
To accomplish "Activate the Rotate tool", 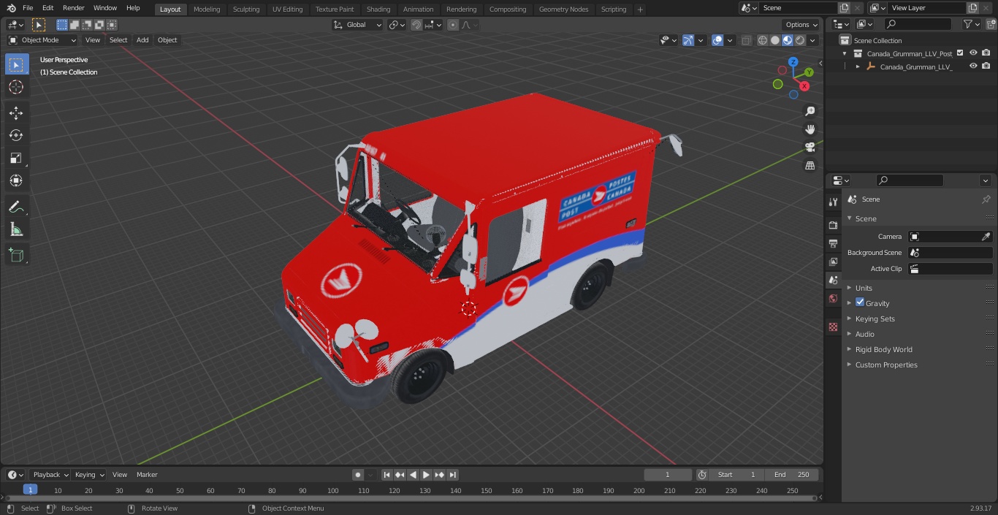I will (x=16, y=135).
